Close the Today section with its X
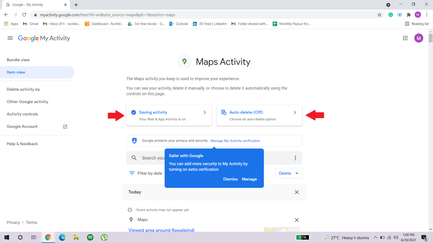The width and height of the screenshot is (433, 243). coord(297,192)
